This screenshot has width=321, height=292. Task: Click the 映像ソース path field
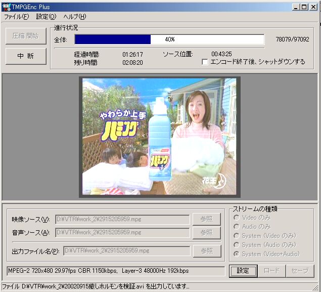tap(122, 220)
